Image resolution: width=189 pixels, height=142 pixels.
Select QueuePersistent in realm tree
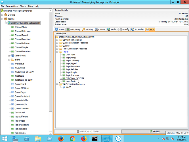22,96
